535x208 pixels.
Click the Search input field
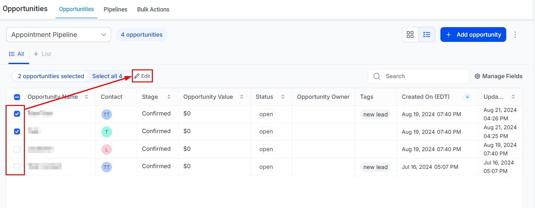pos(422,76)
